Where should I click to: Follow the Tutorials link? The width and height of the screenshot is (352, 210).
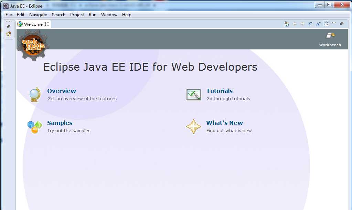pyautogui.click(x=219, y=91)
